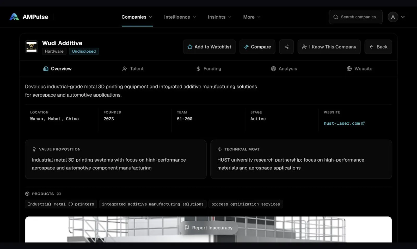Switch to the Overview tab

click(x=57, y=69)
